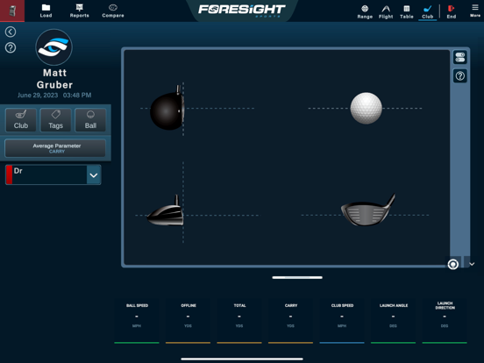This screenshot has width=484, height=363.
Task: Click the launch monitor device icon
Action: tap(12, 11)
